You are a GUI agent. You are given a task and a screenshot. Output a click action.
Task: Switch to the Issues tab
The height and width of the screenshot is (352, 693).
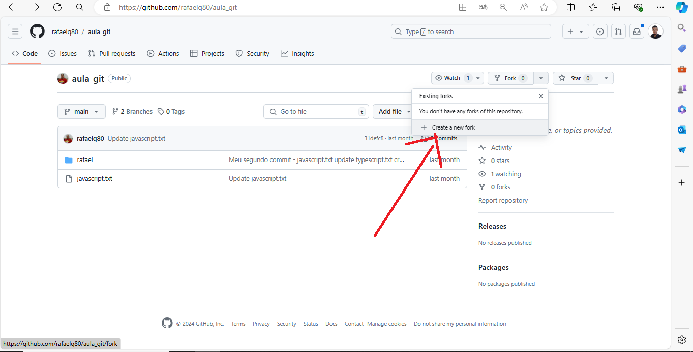63,53
